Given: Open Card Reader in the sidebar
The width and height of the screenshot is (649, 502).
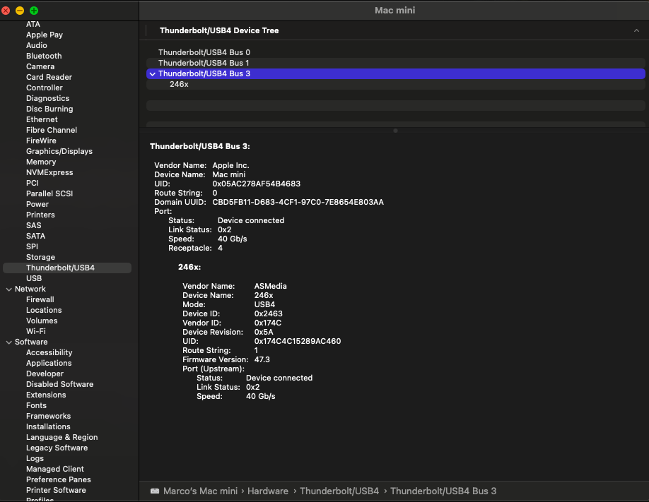Looking at the screenshot, I should pos(49,77).
